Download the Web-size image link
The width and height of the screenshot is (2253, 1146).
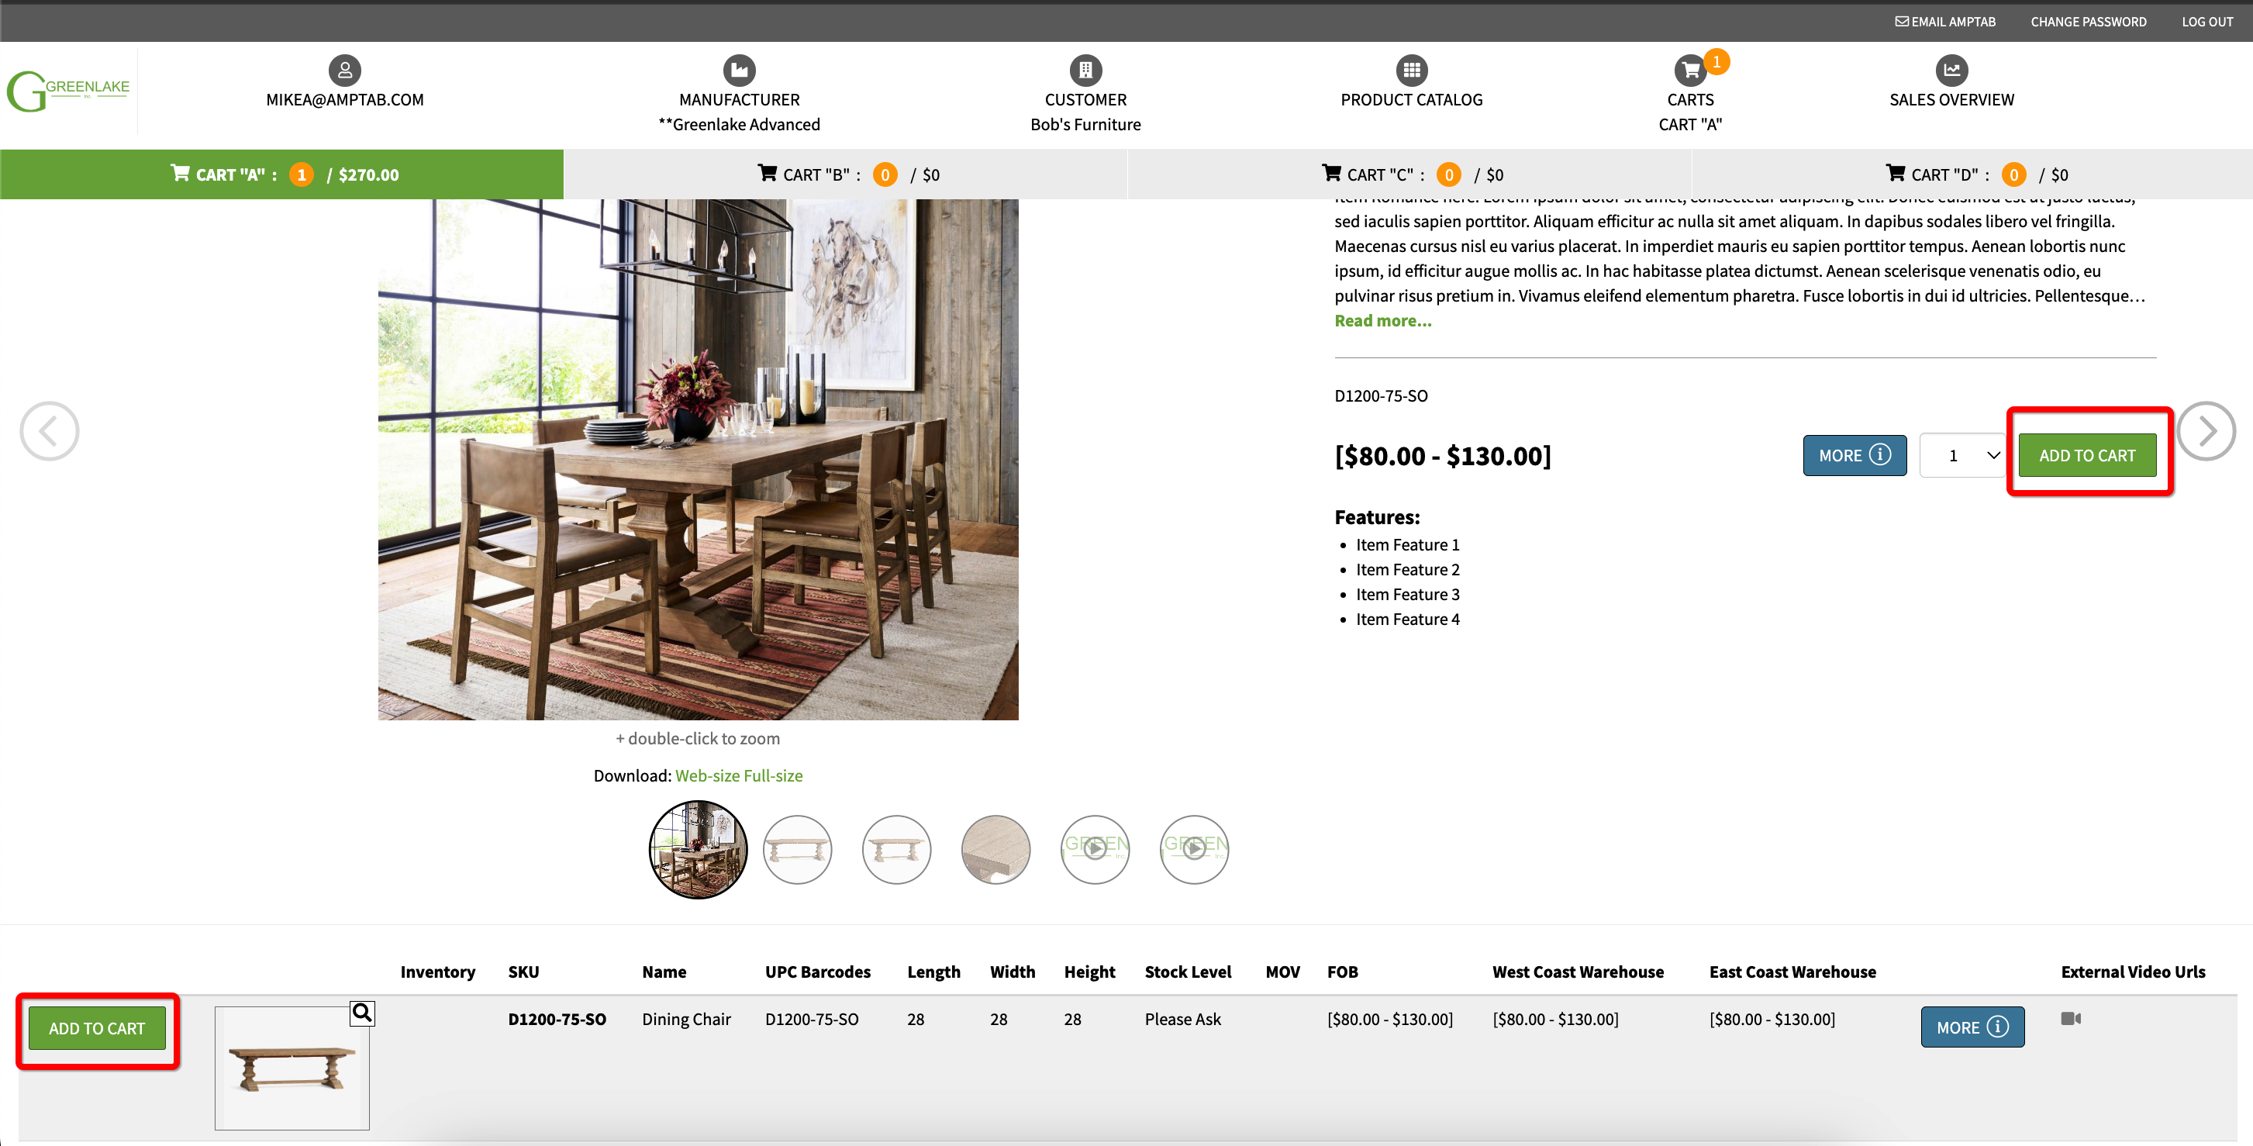(708, 776)
